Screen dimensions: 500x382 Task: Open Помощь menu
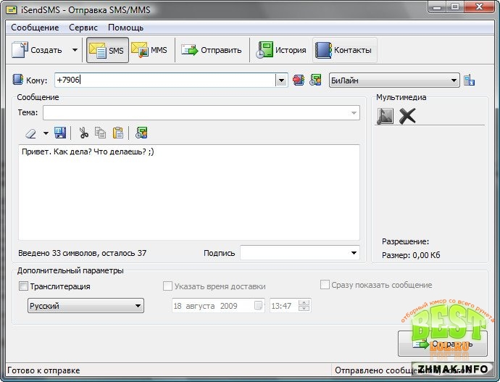tap(125, 28)
